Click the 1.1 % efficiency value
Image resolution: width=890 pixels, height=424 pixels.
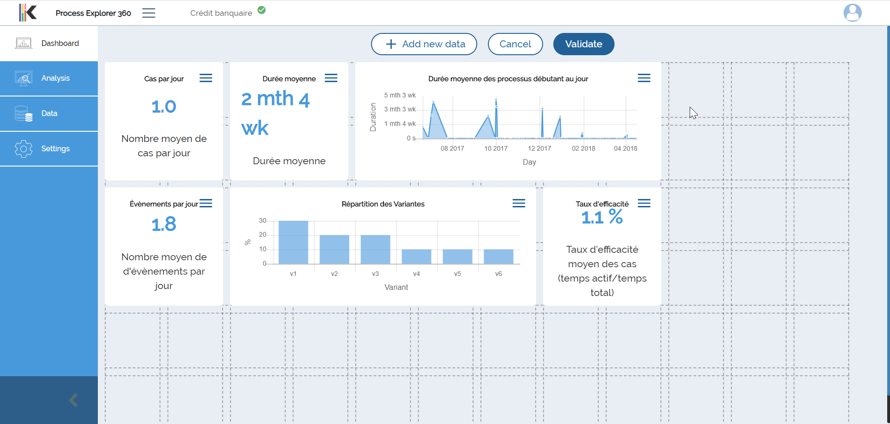[x=602, y=217]
